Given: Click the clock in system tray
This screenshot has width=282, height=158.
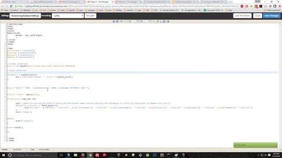Looking at the screenshot, I should [x=276, y=155].
